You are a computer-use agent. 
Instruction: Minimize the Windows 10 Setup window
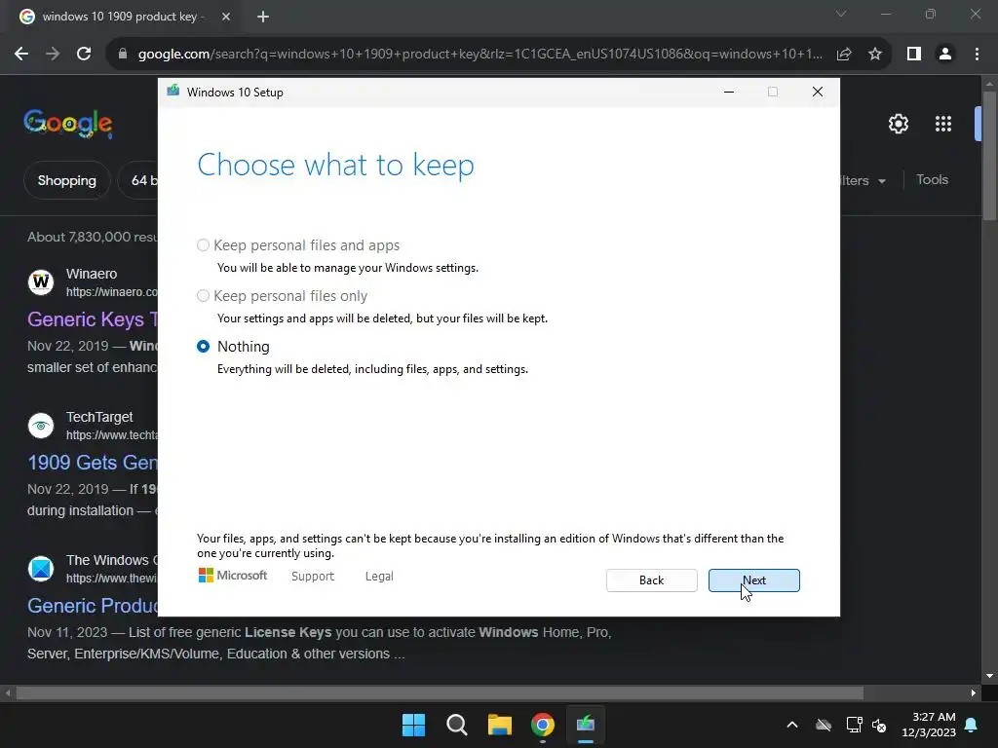pos(729,93)
